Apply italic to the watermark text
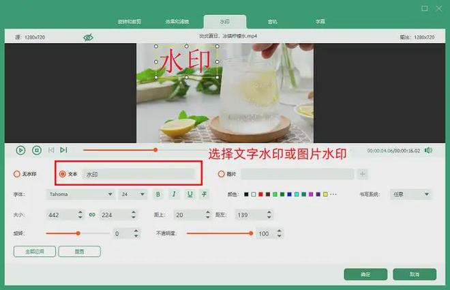 [174, 194]
